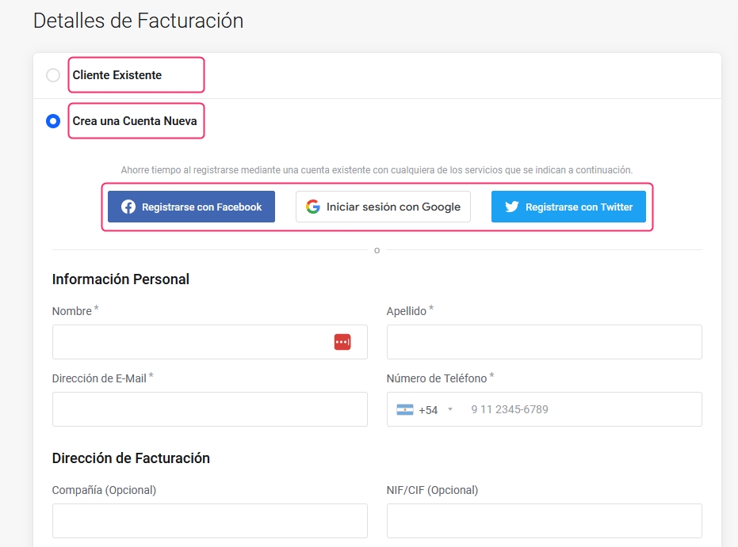Focus the Apellido input field
Screen dimensions: 738x547
click(545, 342)
